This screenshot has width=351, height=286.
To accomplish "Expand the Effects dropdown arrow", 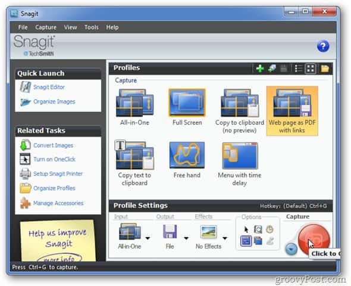I will pyautogui.click(x=225, y=238).
